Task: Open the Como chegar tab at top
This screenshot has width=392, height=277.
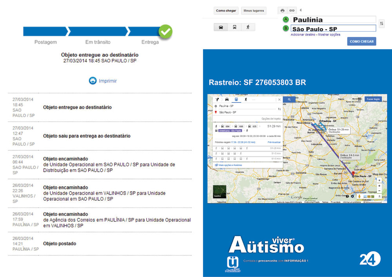Action: (226, 11)
